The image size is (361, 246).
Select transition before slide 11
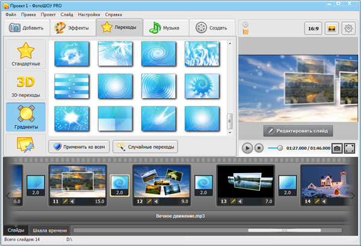(35, 185)
